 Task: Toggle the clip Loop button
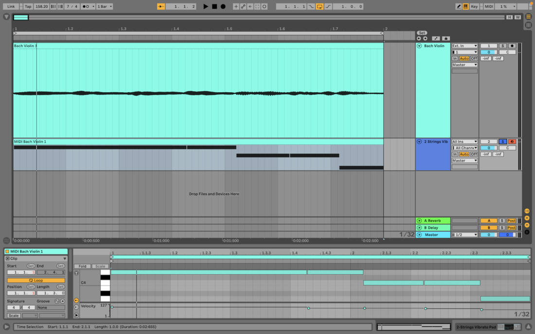pyautogui.click(x=36, y=280)
